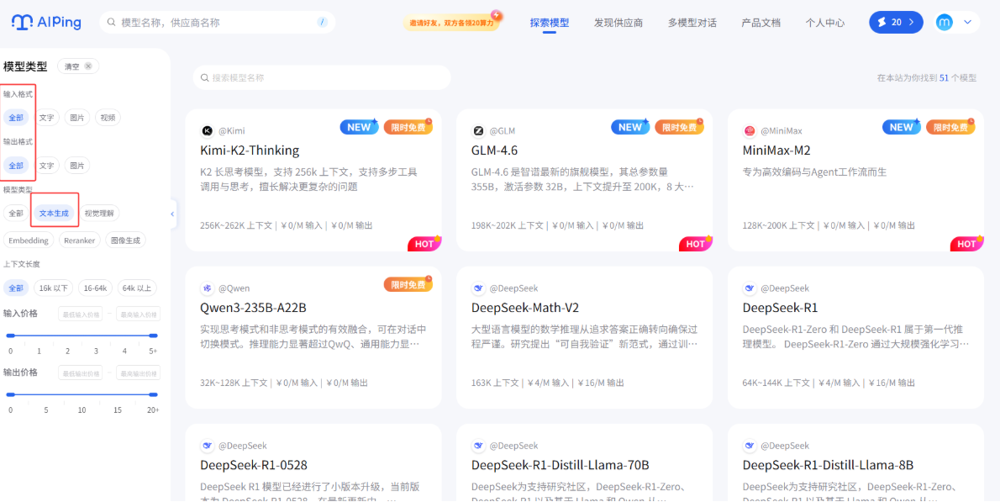Click the lightning icon in the balance button
1000x502 pixels.
point(882,22)
